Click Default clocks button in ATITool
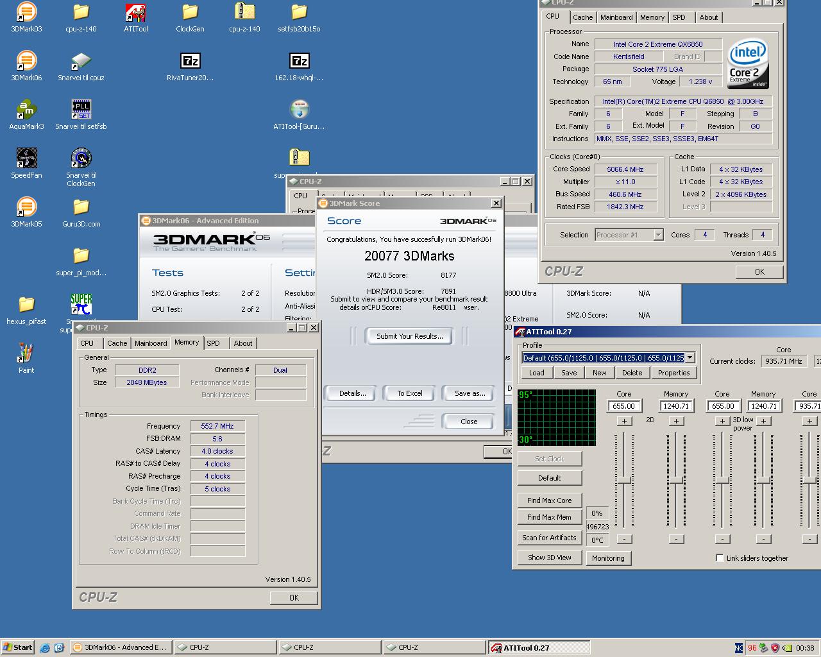Viewport: 821px width, 657px height. pyautogui.click(x=549, y=478)
